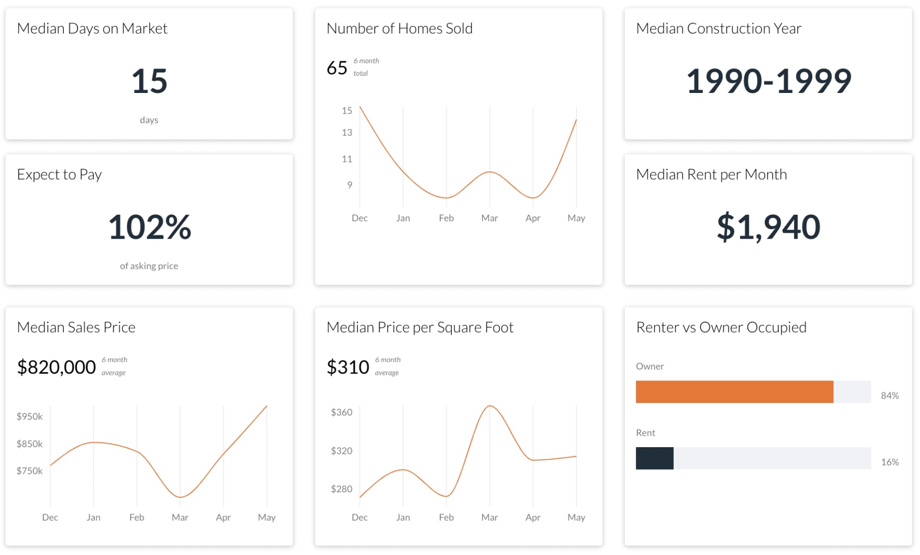Viewport: 920px width, 555px height.
Task: Click the Renter vs Owner Occupied heading
Action: coord(721,327)
